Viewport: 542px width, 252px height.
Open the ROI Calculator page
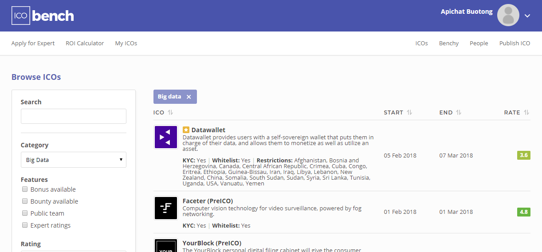(85, 43)
